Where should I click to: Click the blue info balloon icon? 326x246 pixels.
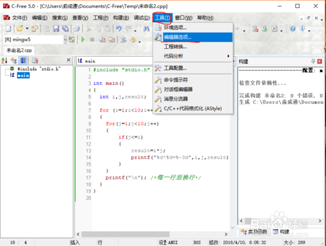click(303, 29)
